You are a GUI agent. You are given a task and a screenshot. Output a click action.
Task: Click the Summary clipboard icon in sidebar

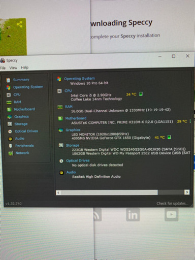click(x=8, y=80)
